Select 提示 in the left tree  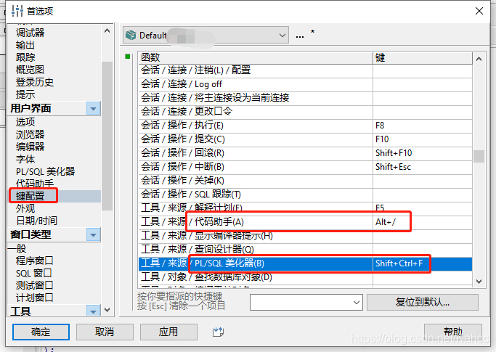[25, 94]
